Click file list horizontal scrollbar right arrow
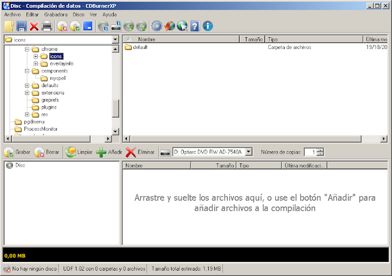392x276 pixels. 384,138
